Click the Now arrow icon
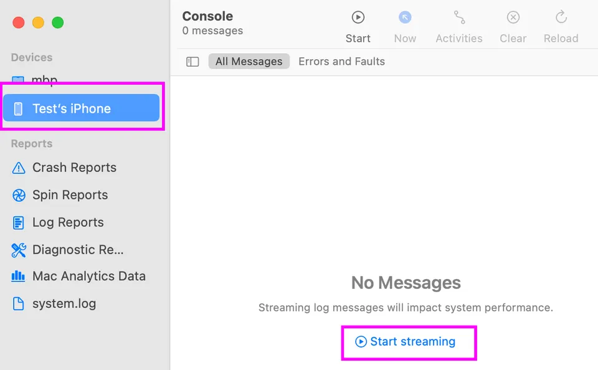 [405, 17]
